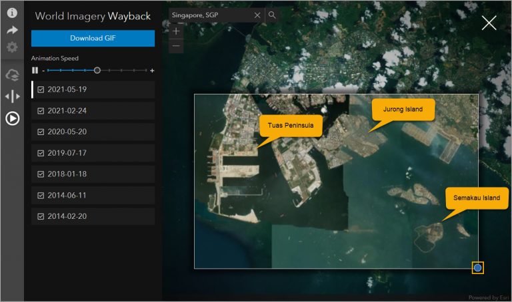This screenshot has height=302, width=512.
Task: Uncheck the 2021-02-24 checkbox
Action: [x=41, y=111]
